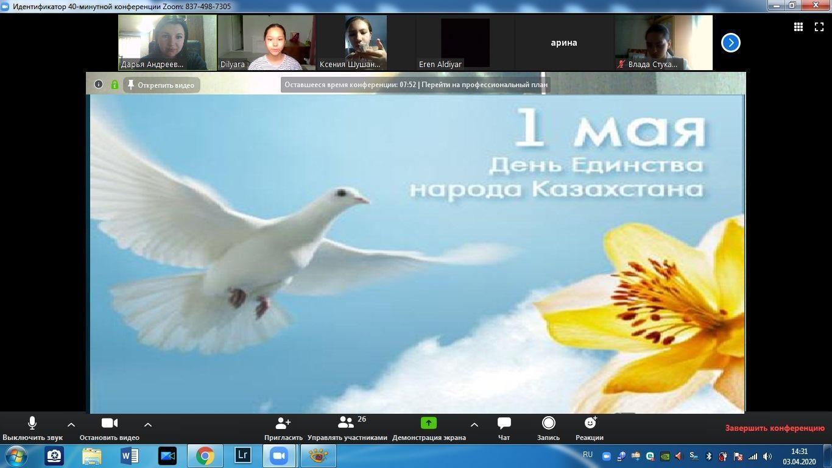Stop video with the camera icon
Screen dimensions: 832x468
(x=110, y=423)
